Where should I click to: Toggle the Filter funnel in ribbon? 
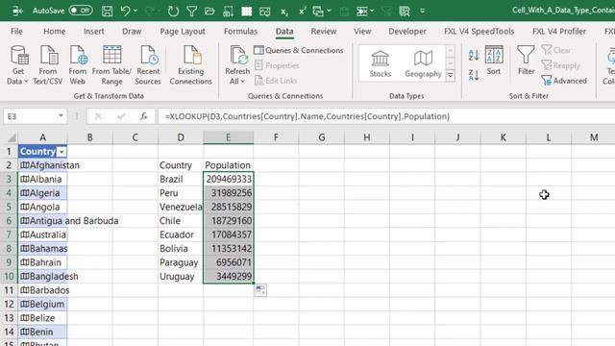(526, 61)
